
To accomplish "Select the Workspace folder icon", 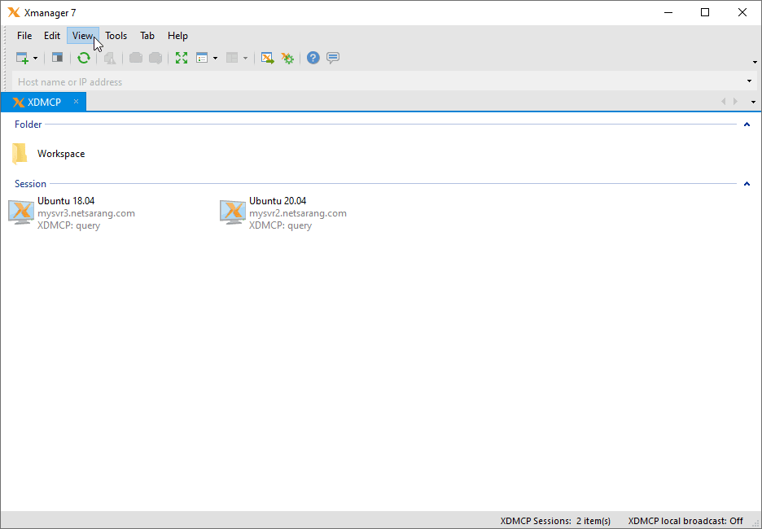I will (20, 154).
